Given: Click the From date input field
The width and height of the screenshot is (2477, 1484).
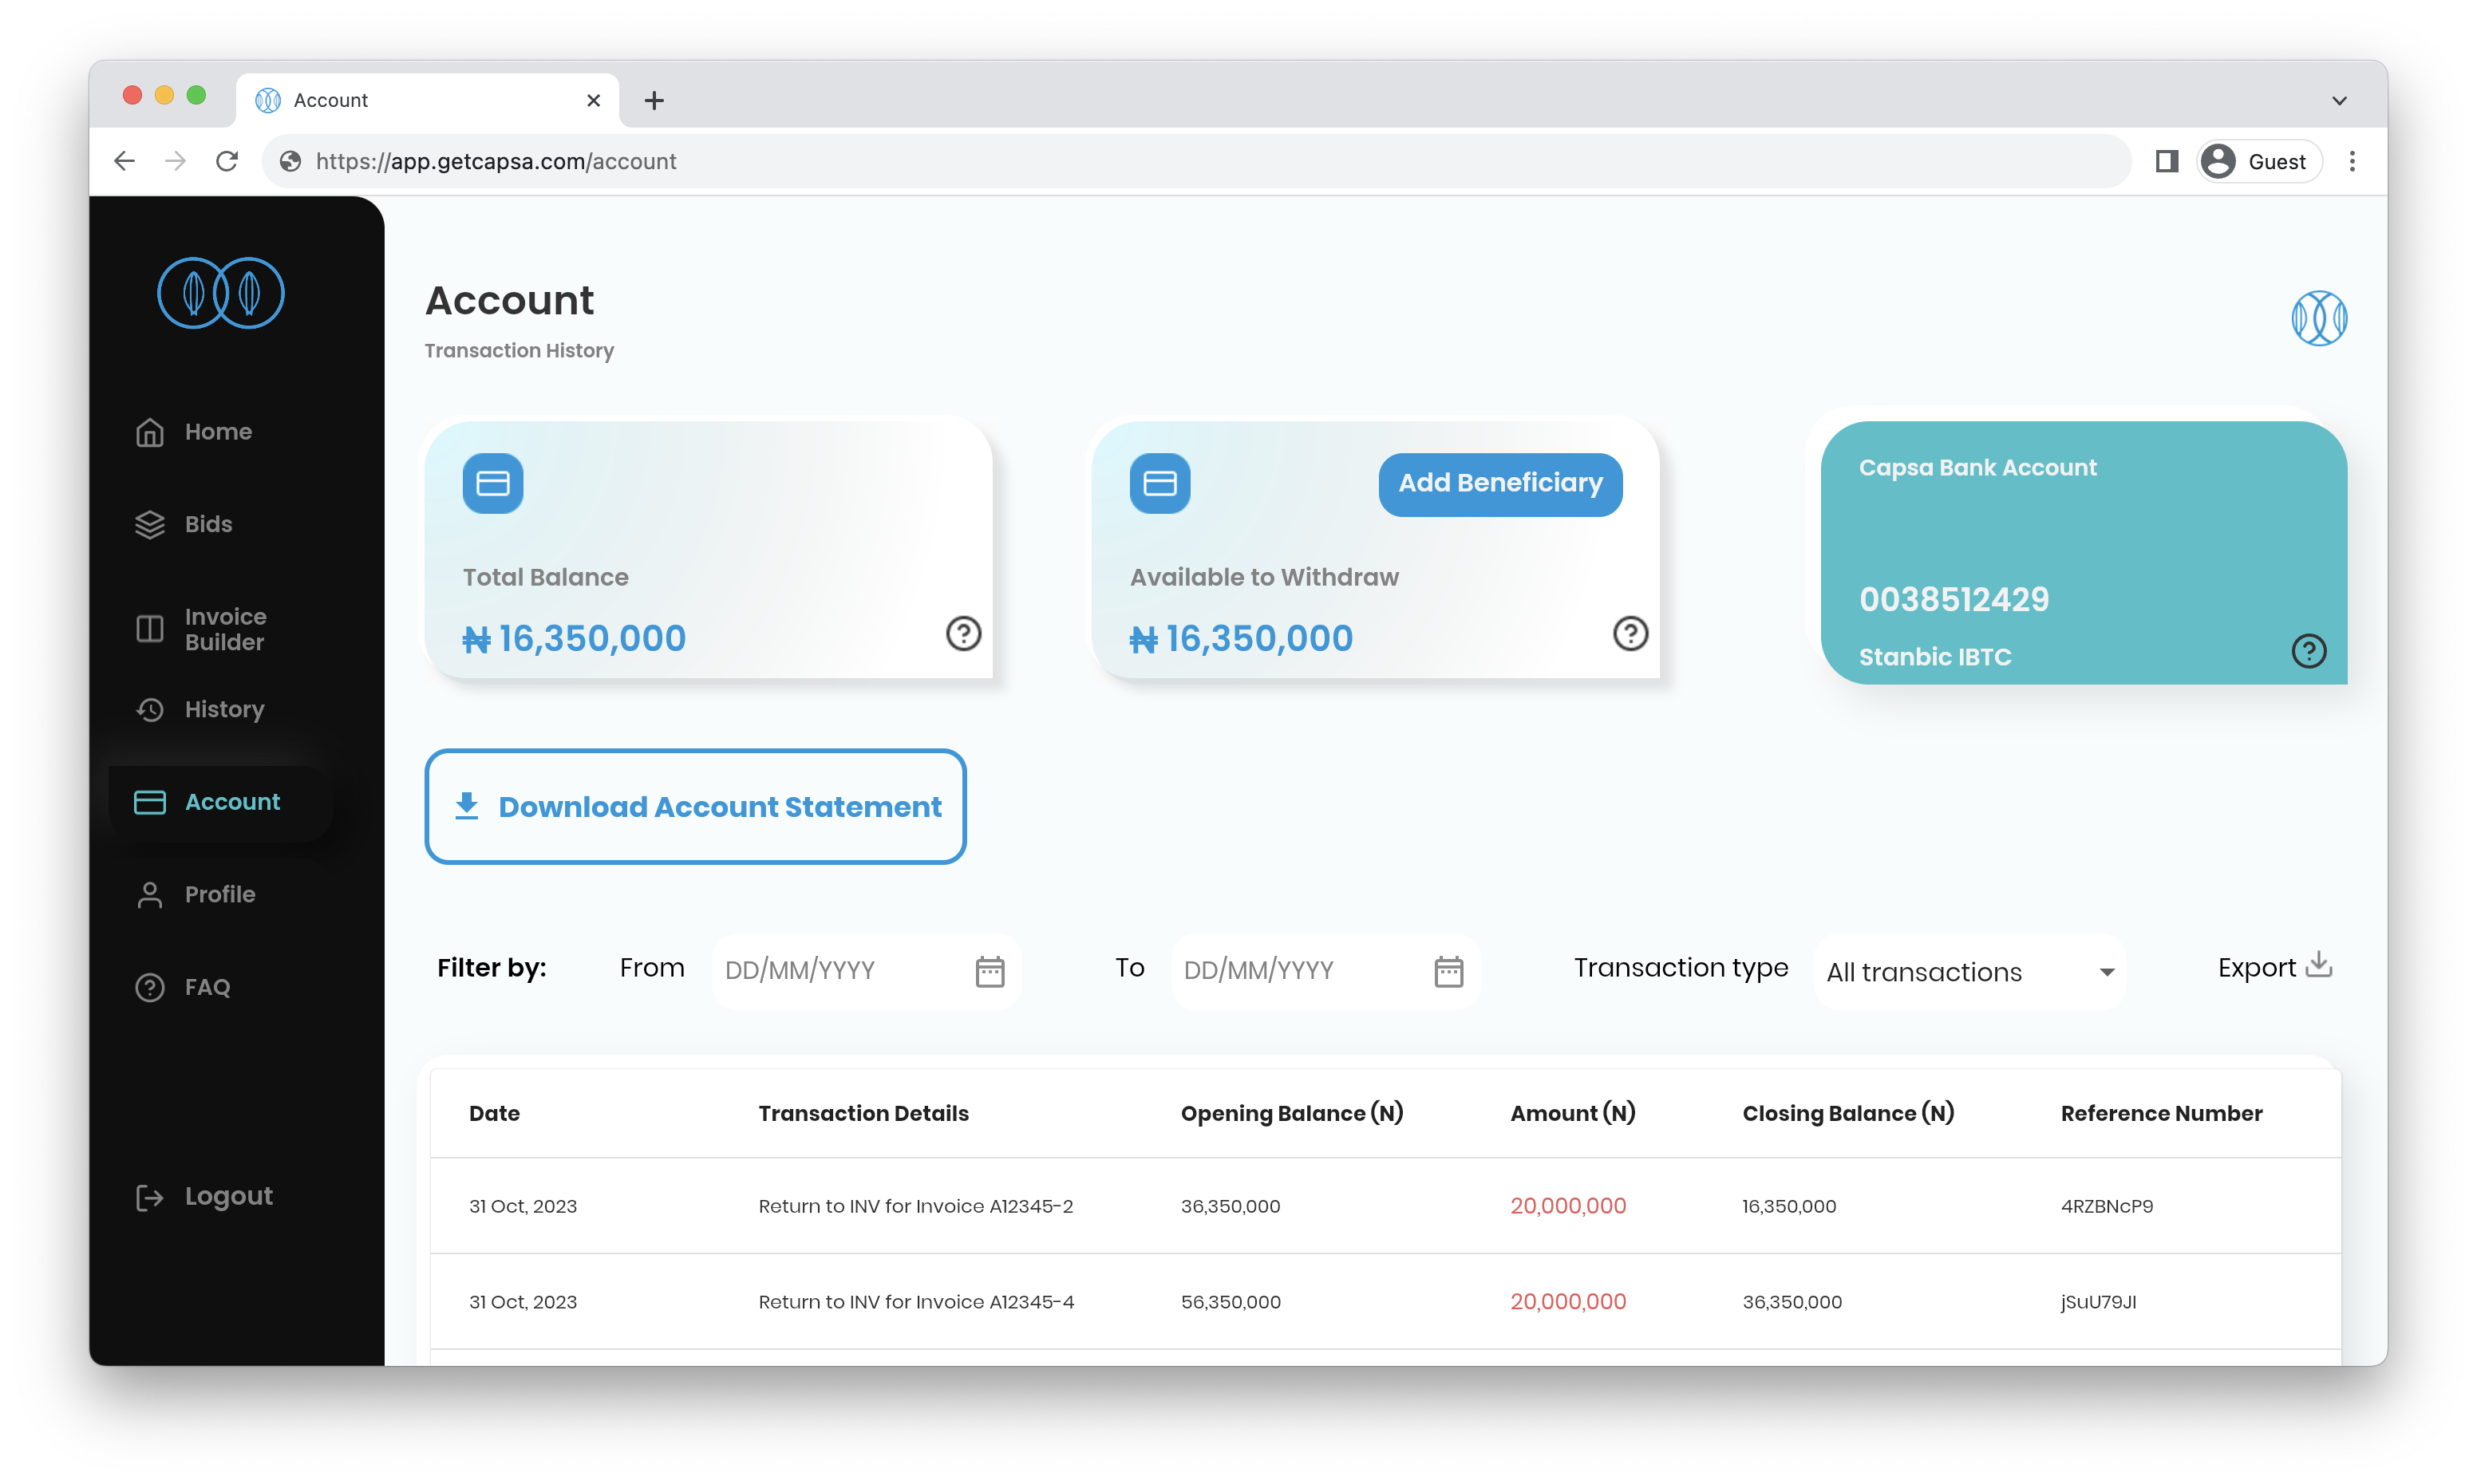Looking at the screenshot, I should coord(866,970).
